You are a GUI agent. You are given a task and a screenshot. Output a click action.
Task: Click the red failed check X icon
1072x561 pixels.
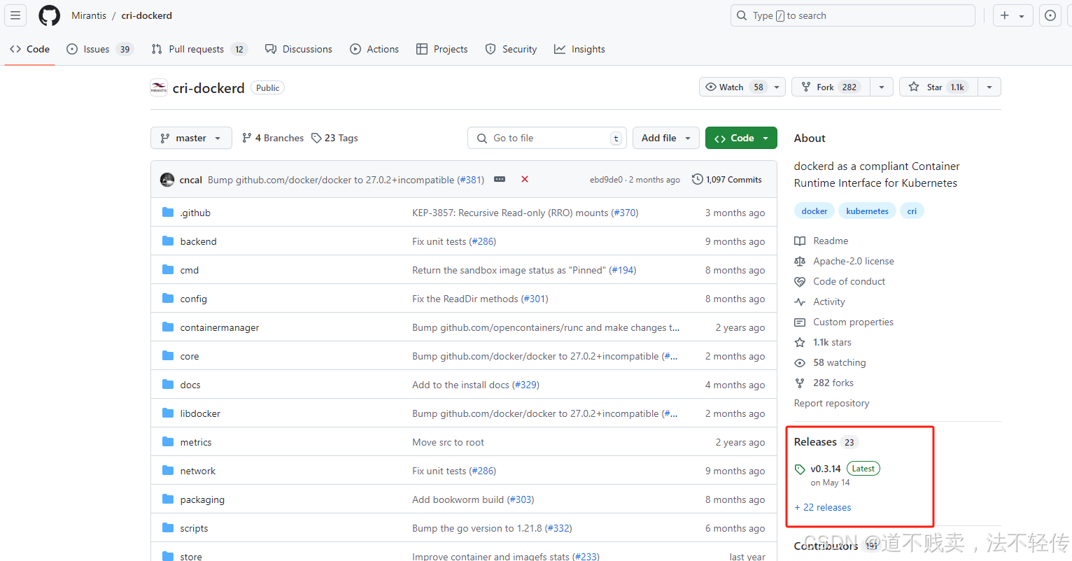[x=525, y=180]
